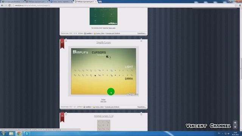Close the 'Темы, скины, гаджеты' tab
The width and height of the screenshot is (242, 136).
[x=71, y=2]
